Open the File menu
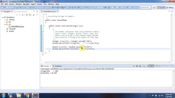The height and width of the screenshot is (98, 175). pos(2,4)
